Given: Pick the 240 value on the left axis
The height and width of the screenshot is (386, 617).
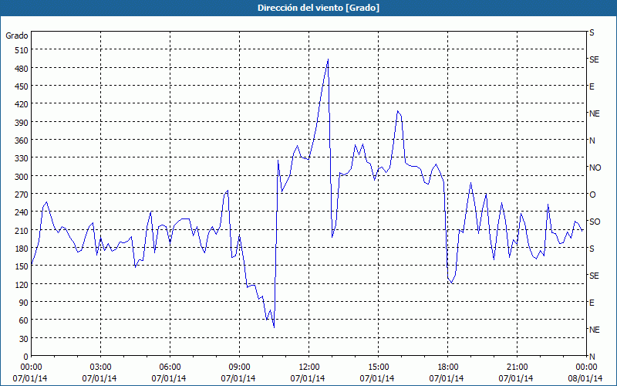Looking at the screenshot, I should click(x=22, y=212).
